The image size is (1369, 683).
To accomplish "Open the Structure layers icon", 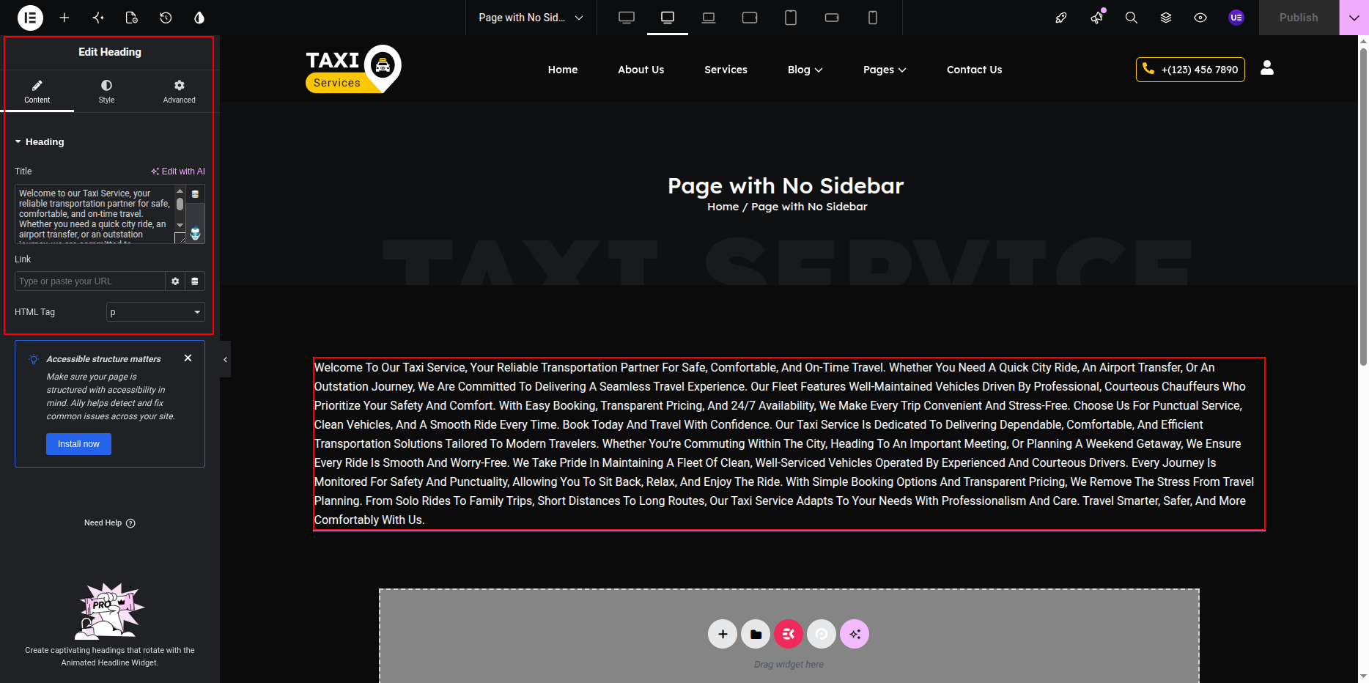I will point(1166,18).
